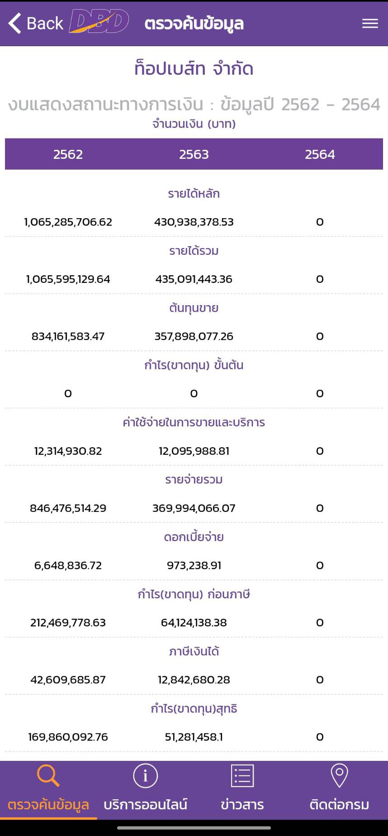Image resolution: width=388 pixels, height=836 pixels.
Task: Open the hamburger menu icon
Action: pyautogui.click(x=370, y=24)
